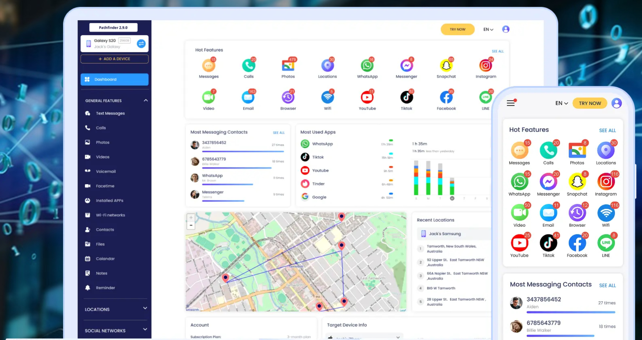The image size is (642, 340).
Task: Switch device using blue swap button
Action: tap(141, 43)
